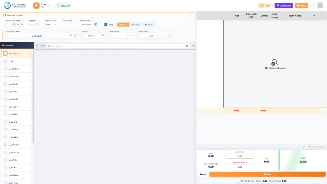Click the Net column header
Viewport: 327px width, 184px height.
pos(237,16)
